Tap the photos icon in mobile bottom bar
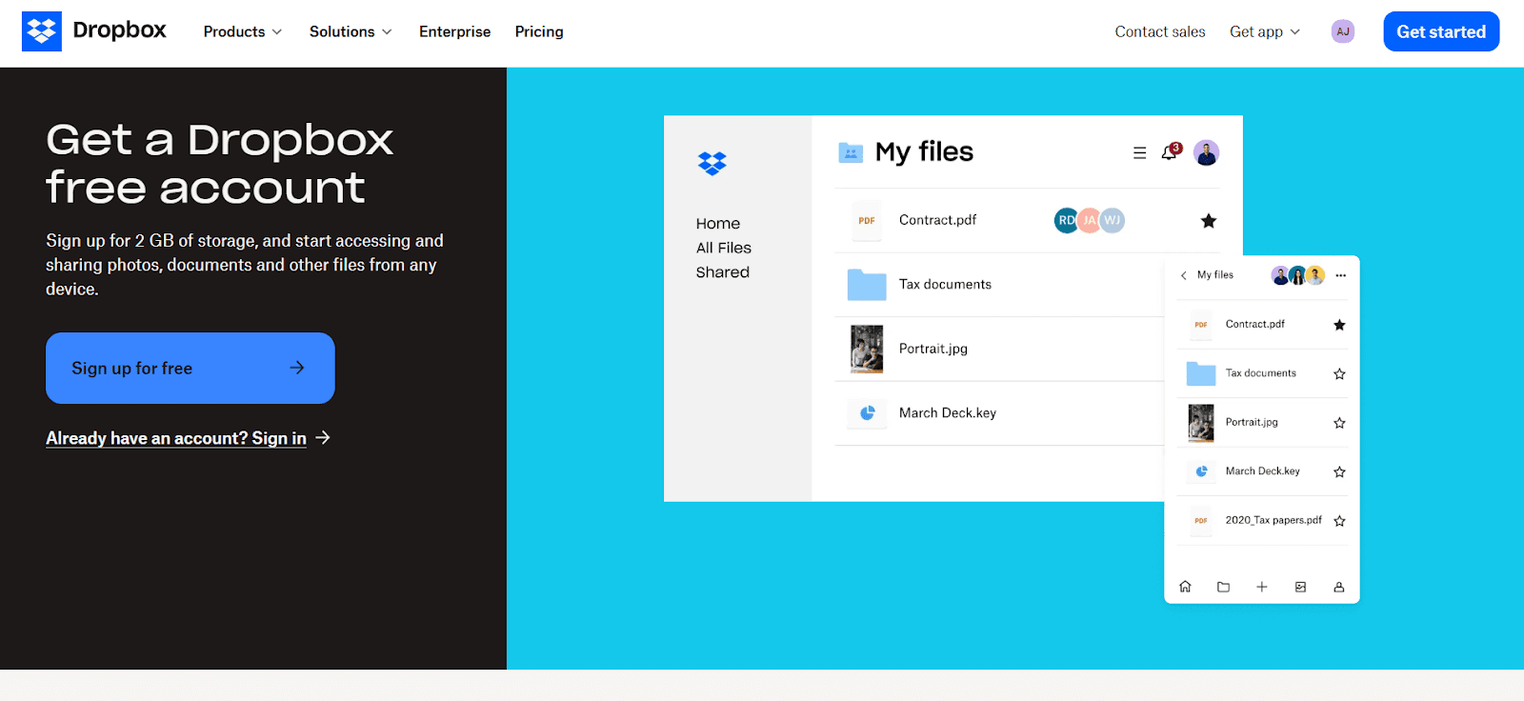1524x701 pixels. tap(1300, 587)
